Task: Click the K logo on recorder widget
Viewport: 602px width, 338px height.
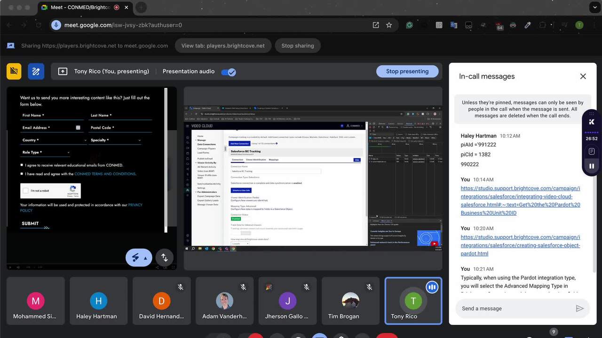Action: pos(592,122)
